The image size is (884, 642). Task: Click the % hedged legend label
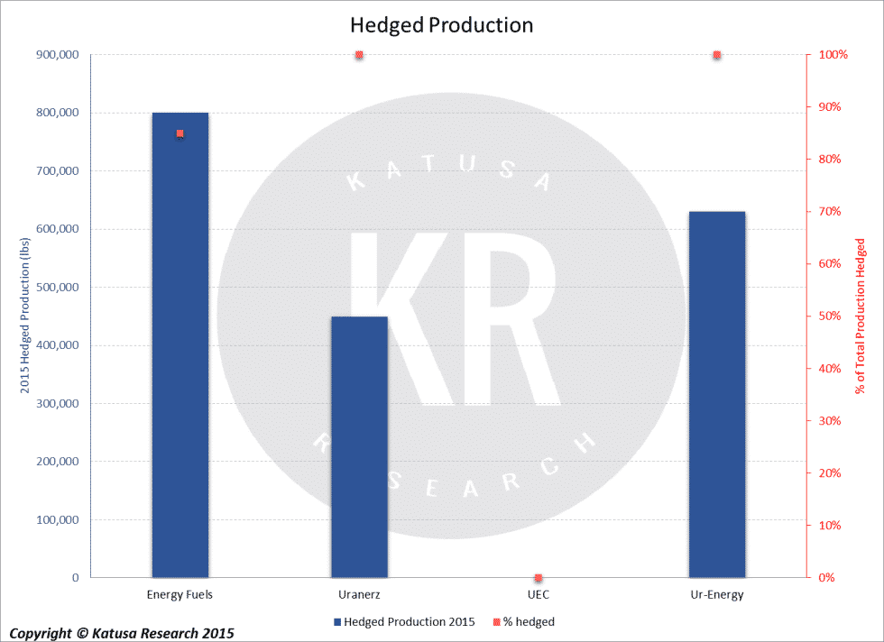[529, 621]
